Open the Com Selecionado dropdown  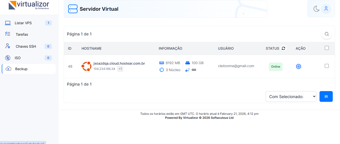291,97
